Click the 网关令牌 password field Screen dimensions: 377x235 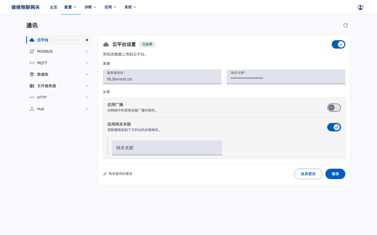pos(286,77)
